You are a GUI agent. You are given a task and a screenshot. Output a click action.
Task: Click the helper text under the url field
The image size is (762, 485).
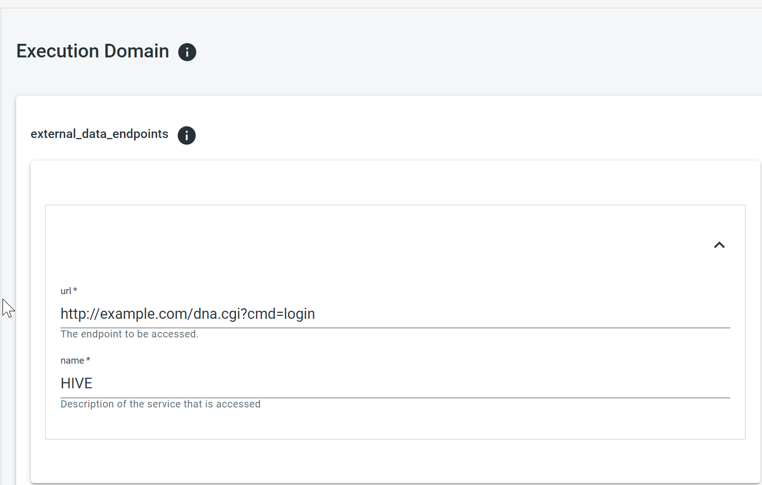click(129, 334)
